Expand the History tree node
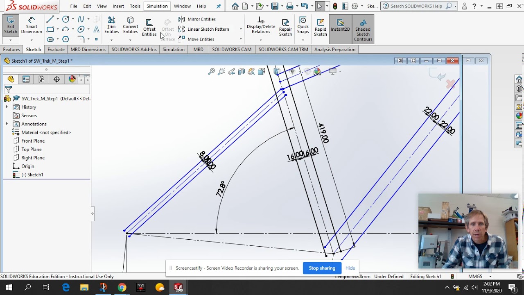The height and width of the screenshot is (295, 524). pos(7,107)
